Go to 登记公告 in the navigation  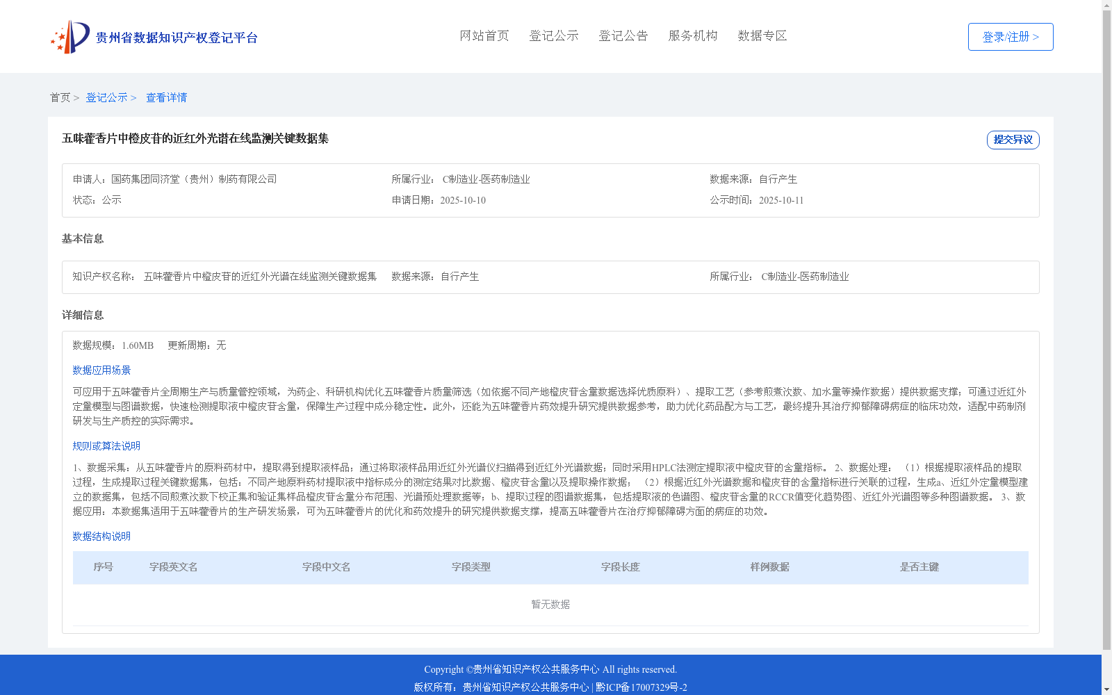pos(623,35)
